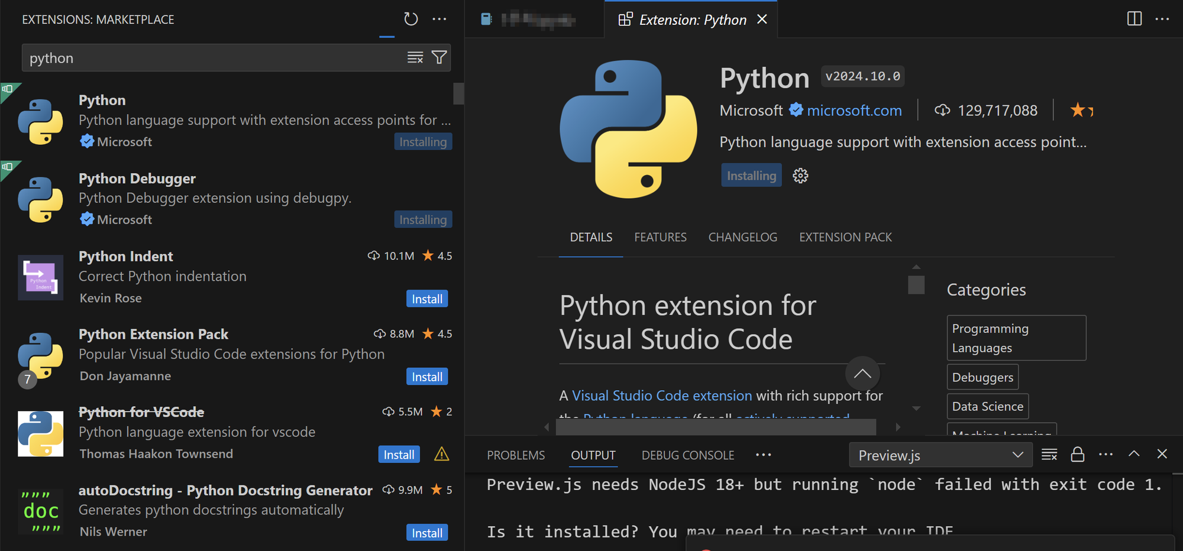Click Python Extension Pack logo thumbnail
This screenshot has width=1183, height=551.
40,356
